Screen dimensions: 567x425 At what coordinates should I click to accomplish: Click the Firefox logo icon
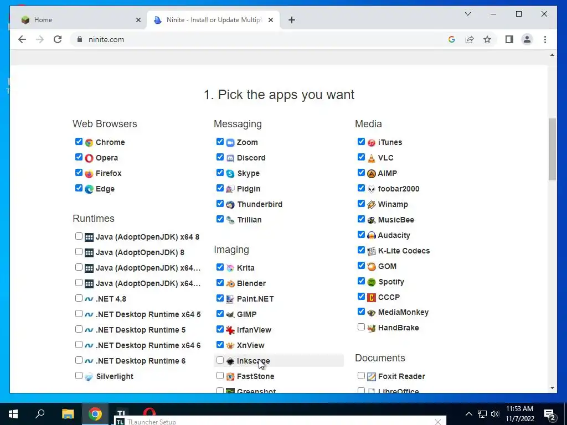89,173
